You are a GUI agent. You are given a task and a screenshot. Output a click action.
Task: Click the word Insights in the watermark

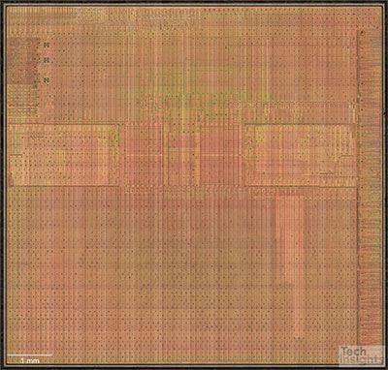tap(362, 360)
